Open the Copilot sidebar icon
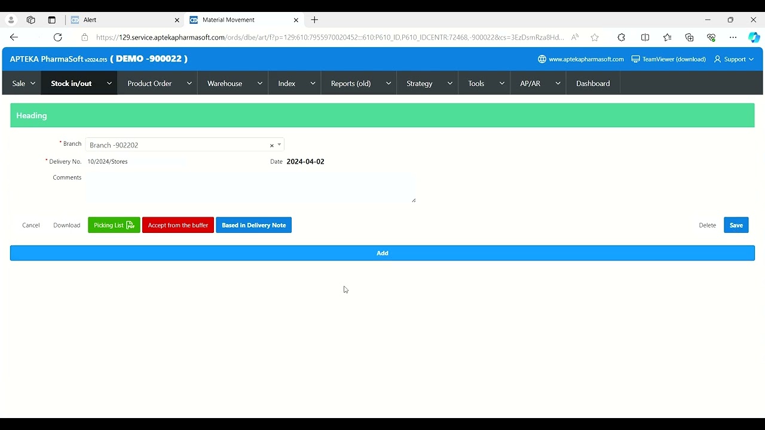 (754, 37)
